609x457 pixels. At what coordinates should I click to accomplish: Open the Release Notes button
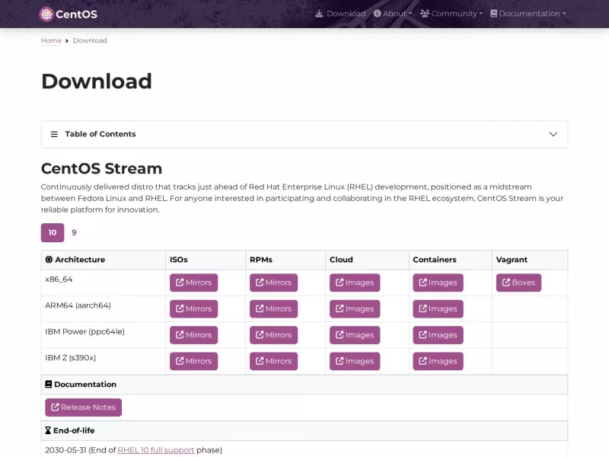click(x=83, y=407)
